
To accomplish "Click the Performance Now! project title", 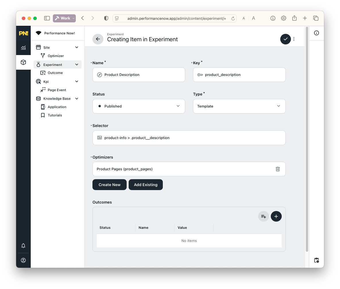I will tap(60, 33).
